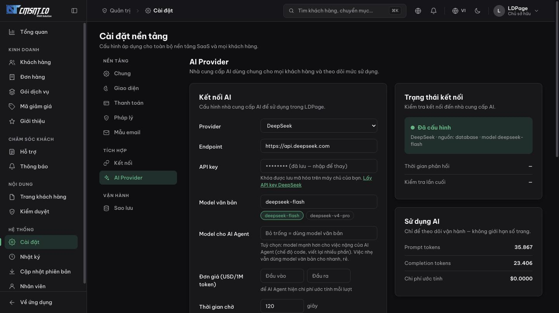
Task: Click the Sao lưu database icon
Action: coord(106,208)
